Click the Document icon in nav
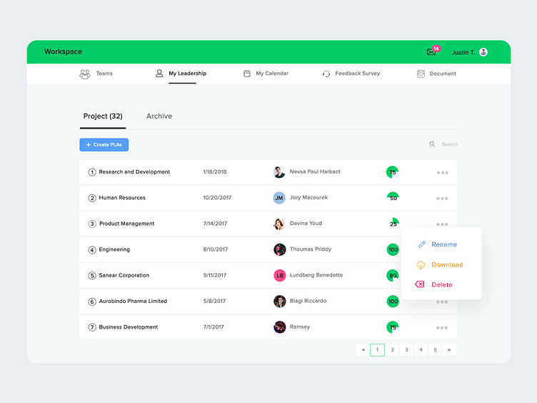 (x=421, y=74)
